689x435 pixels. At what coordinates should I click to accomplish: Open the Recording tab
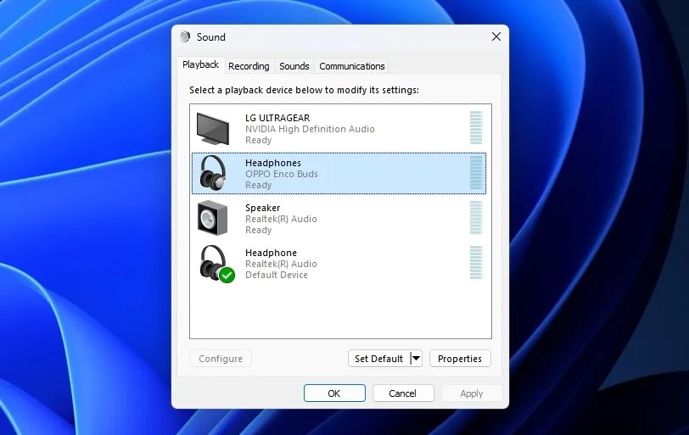click(x=249, y=66)
